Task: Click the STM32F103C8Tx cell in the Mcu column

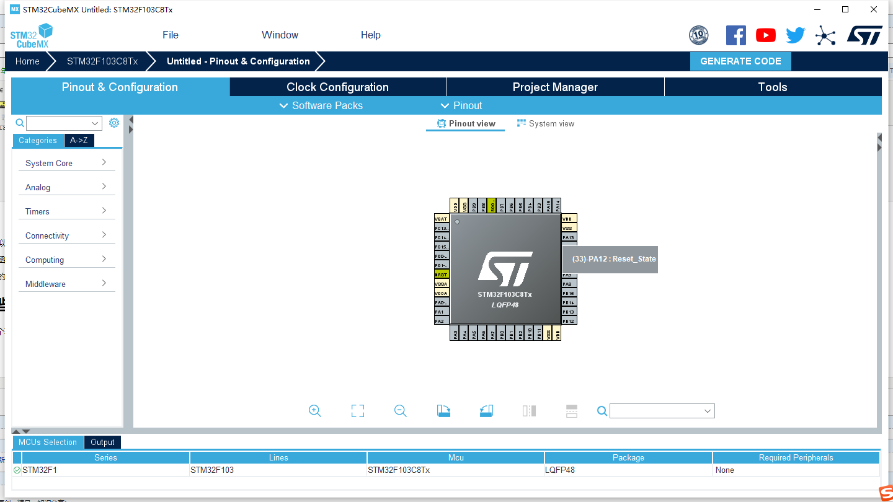Action: coord(456,470)
